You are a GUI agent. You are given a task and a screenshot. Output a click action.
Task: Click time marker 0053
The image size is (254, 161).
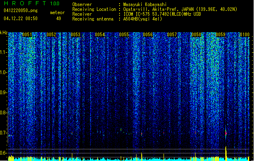[x=76, y=35]
